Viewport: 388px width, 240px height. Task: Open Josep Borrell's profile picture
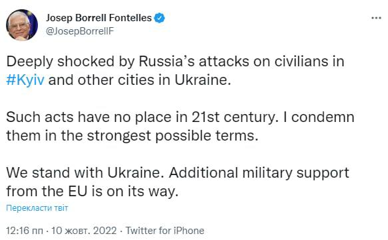pos(22,25)
